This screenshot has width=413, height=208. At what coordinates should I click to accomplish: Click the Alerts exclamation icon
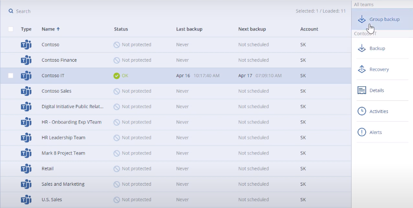click(362, 132)
